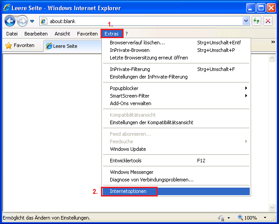The image size is (279, 224).
Task: Click the page scrollbar up arrow
Action: (272, 58)
